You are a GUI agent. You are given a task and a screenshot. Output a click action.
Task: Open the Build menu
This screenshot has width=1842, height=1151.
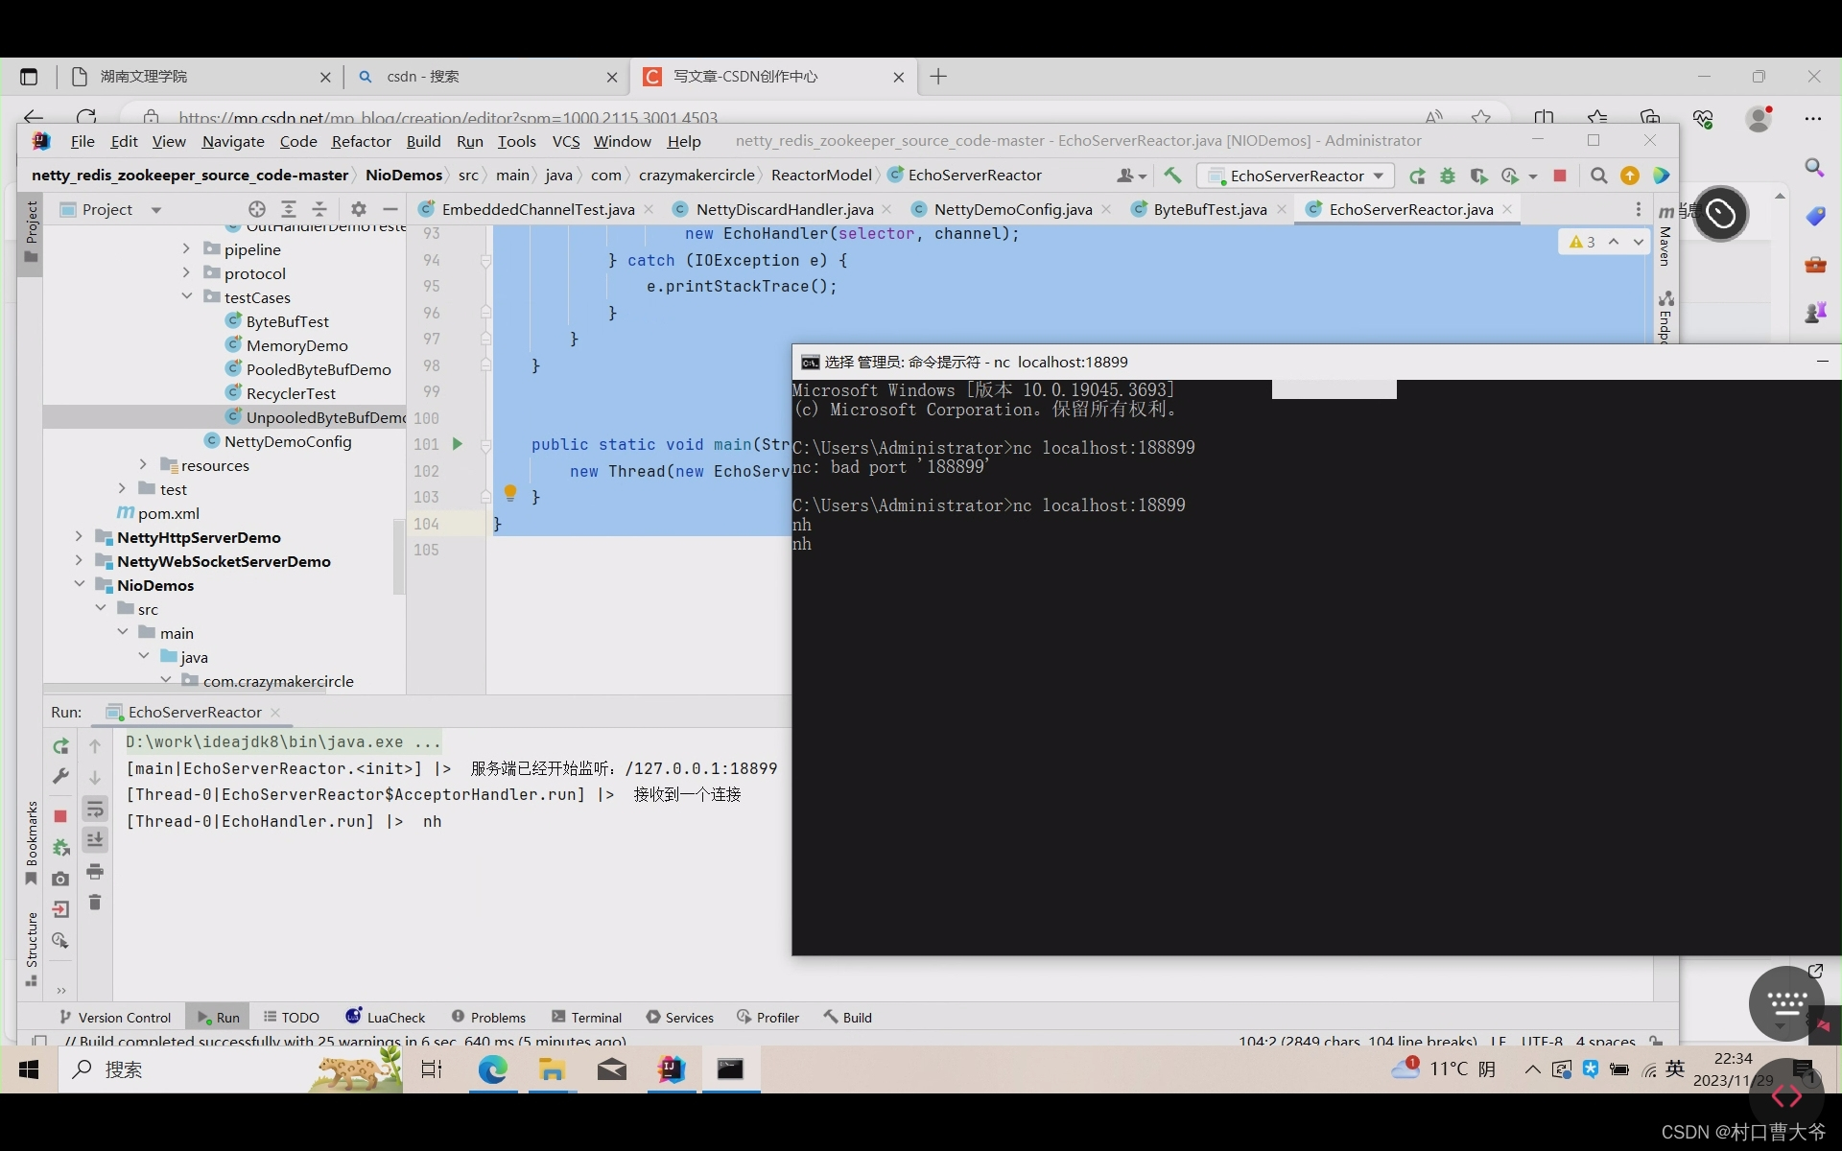423,141
